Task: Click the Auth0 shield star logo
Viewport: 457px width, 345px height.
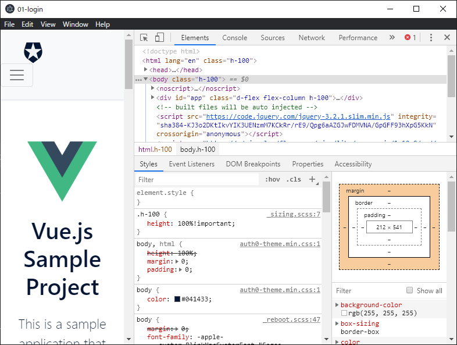Action: pyautogui.click(x=33, y=52)
